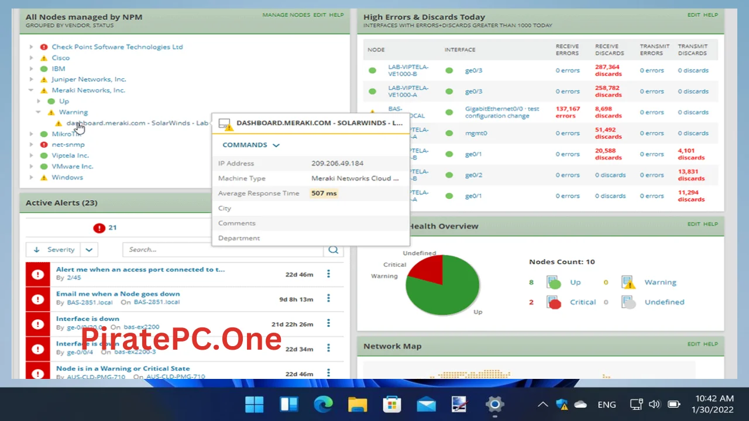Click the interface status dot beside mgmt0
This screenshot has height=421, width=749.
(449, 133)
